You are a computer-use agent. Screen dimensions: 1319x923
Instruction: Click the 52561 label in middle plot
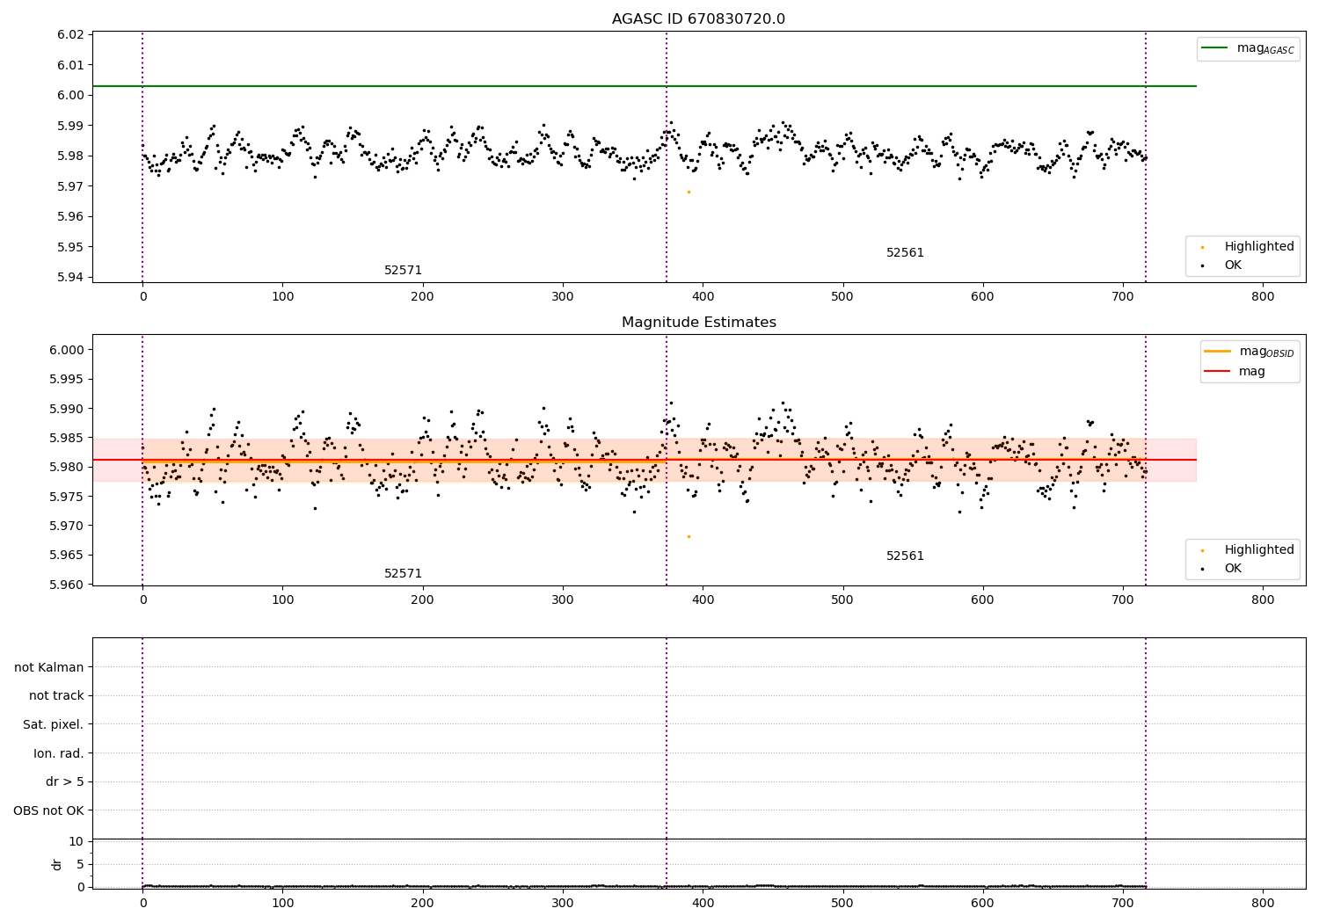tap(905, 556)
